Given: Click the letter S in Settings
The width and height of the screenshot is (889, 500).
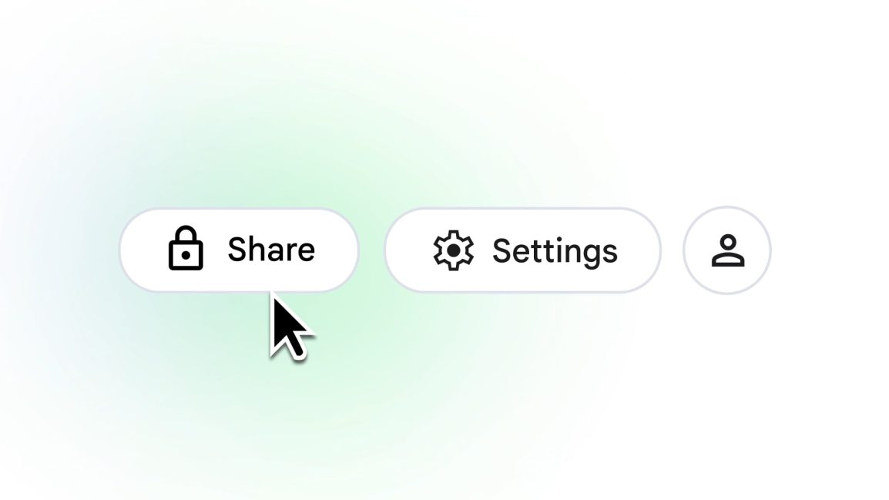Looking at the screenshot, I should click(x=502, y=250).
